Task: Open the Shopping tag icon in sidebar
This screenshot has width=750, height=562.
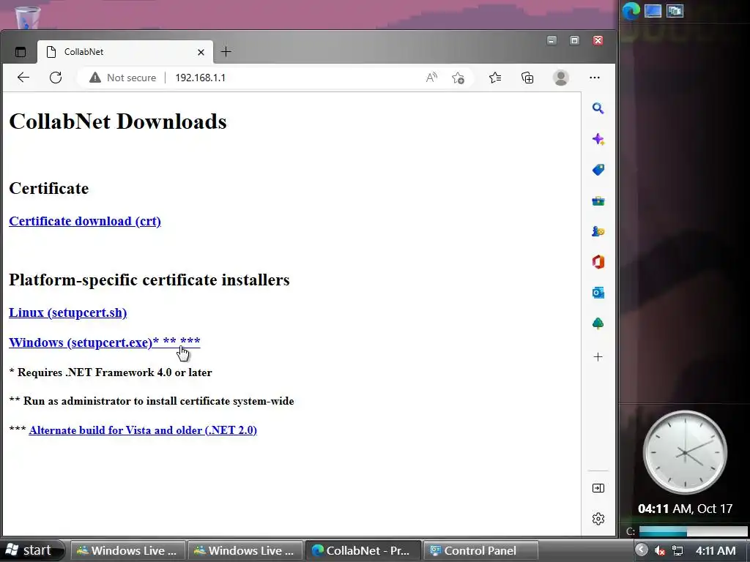Action: click(598, 170)
